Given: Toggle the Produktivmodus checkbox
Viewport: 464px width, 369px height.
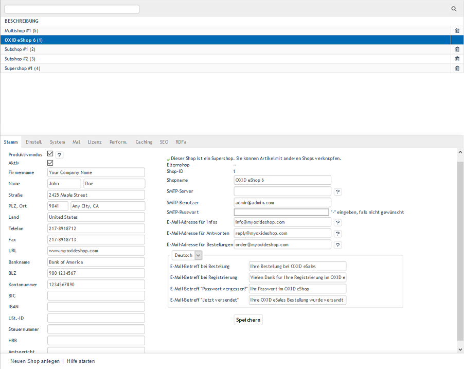Looking at the screenshot, I should [50, 154].
